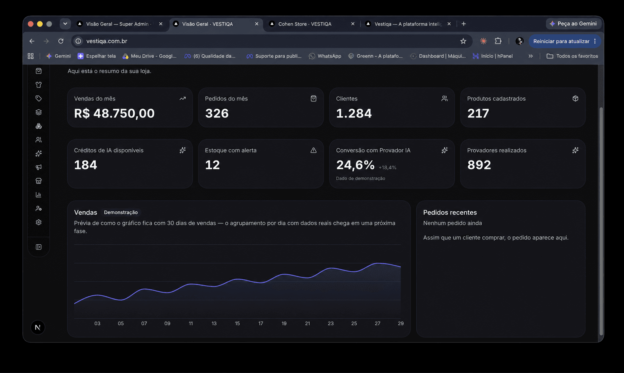624x373 pixels.
Task: Click the Peça ao Gemini button
Action: click(x=573, y=24)
